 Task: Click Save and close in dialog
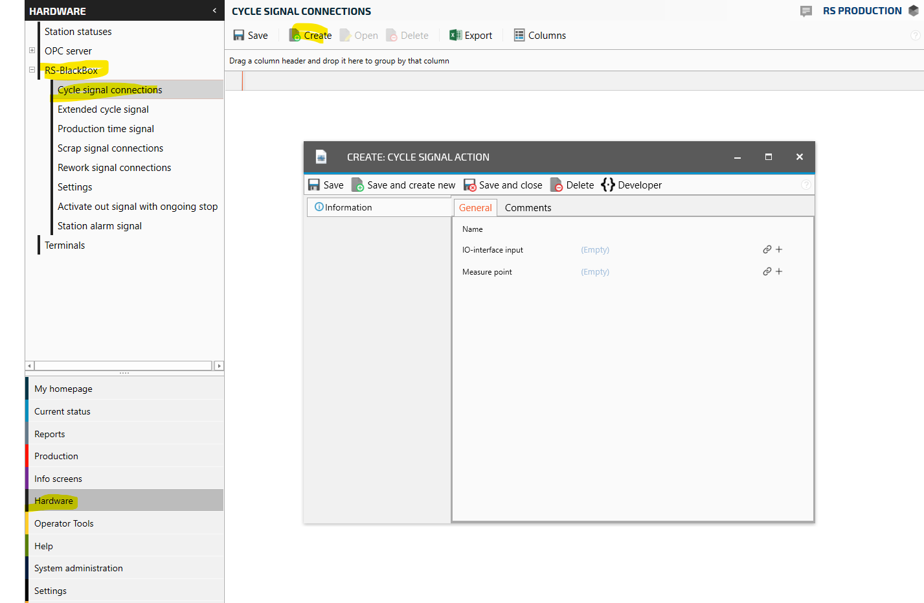[x=503, y=185]
